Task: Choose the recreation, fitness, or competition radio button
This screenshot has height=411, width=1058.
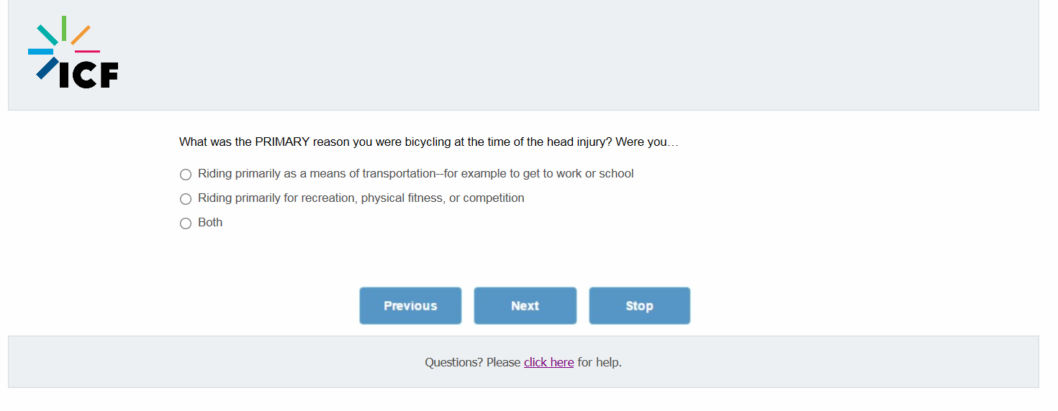Action: point(186,199)
